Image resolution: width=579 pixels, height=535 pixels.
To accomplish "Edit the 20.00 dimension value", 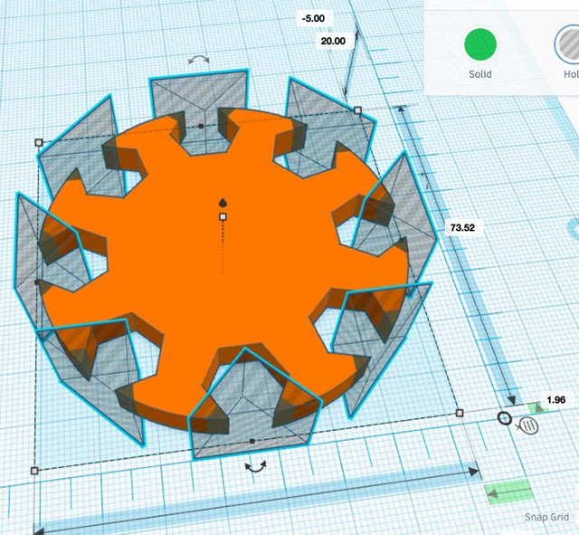I will point(331,41).
